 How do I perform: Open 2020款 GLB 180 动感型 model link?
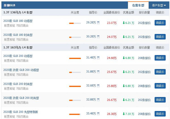click(18, 21)
